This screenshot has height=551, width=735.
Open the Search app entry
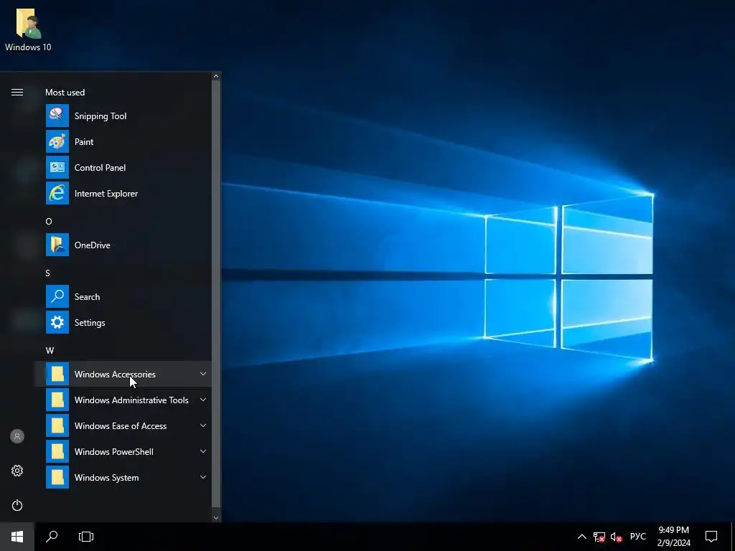point(123,296)
